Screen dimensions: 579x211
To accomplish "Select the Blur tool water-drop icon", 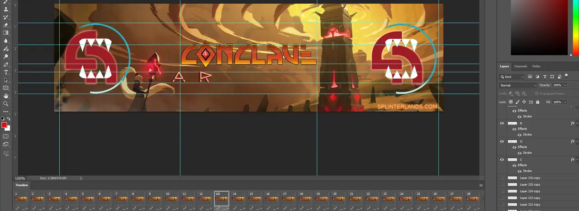I will 6,41.
